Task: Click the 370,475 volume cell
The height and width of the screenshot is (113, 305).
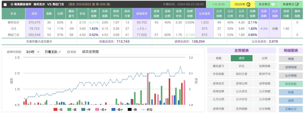Action: 34,23
